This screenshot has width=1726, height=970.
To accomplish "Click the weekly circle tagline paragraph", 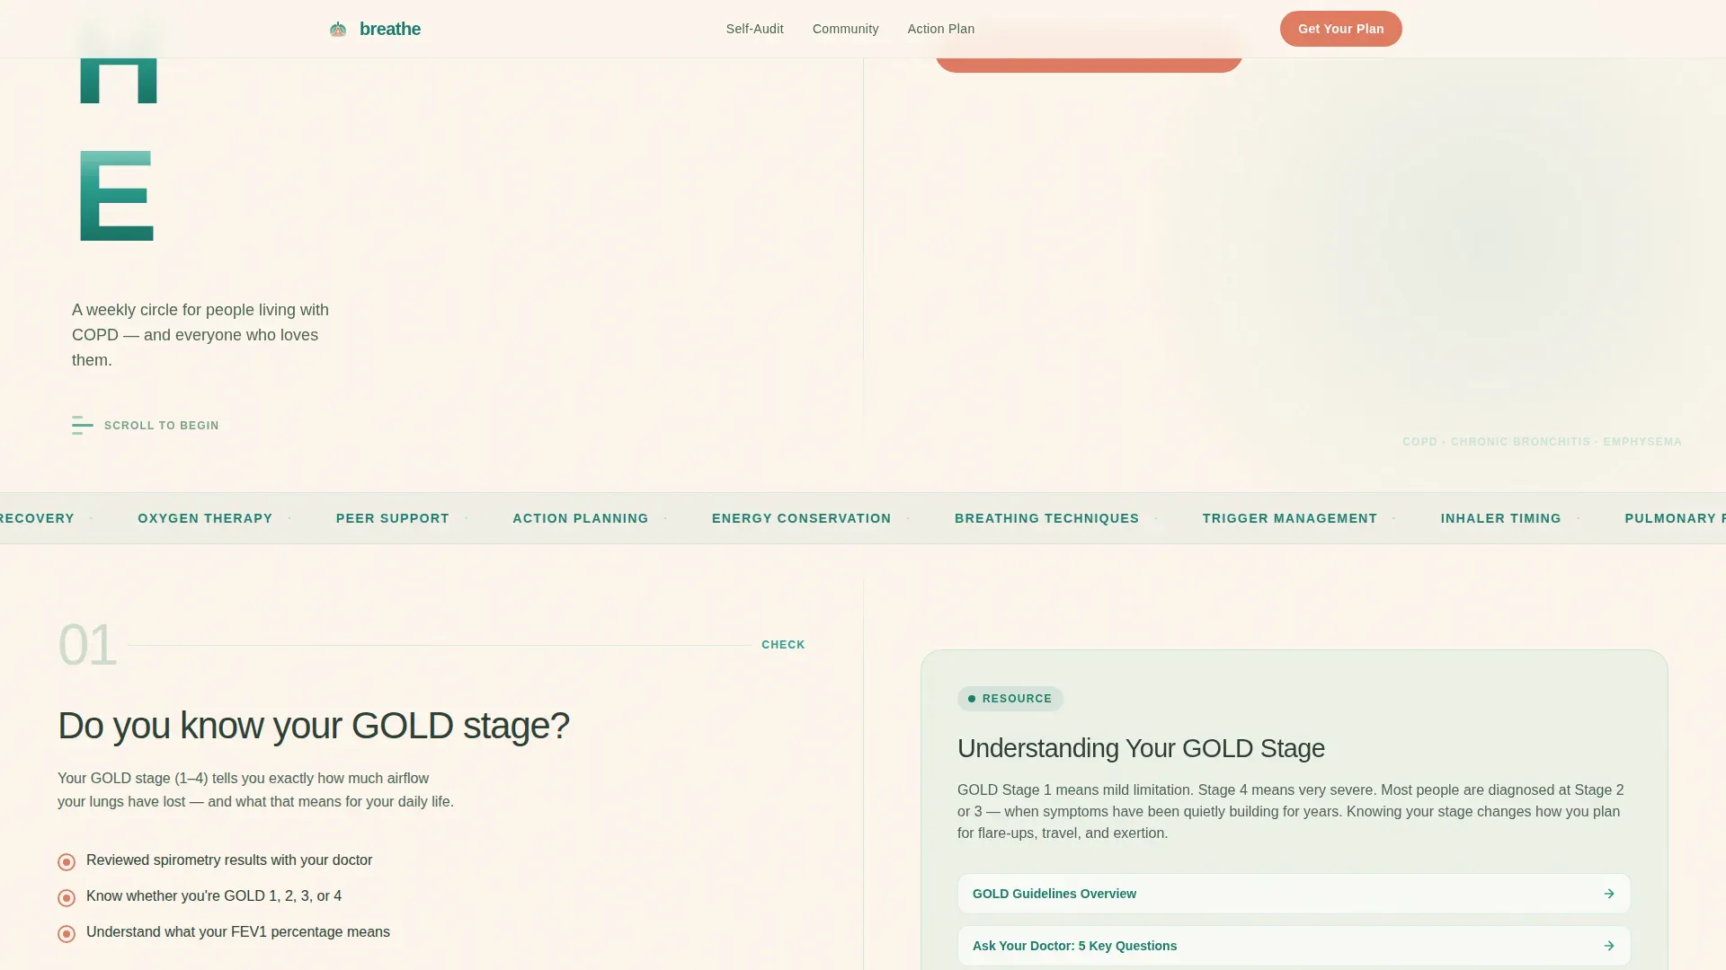I will [x=200, y=335].
